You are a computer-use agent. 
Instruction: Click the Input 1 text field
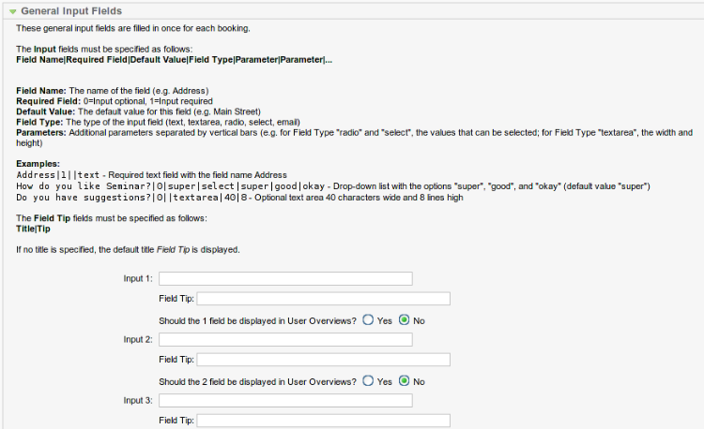(x=285, y=278)
